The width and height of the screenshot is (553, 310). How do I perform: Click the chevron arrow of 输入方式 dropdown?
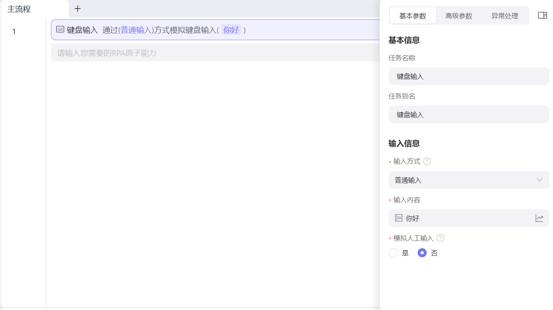[539, 180]
